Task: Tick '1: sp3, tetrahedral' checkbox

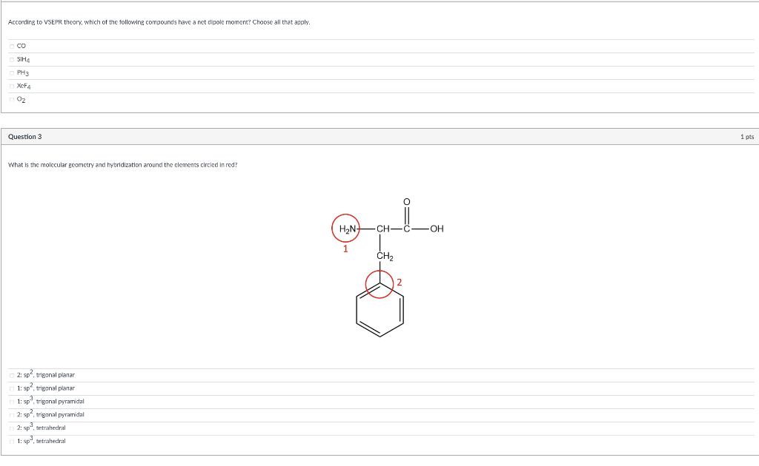Action: pyautogui.click(x=12, y=442)
